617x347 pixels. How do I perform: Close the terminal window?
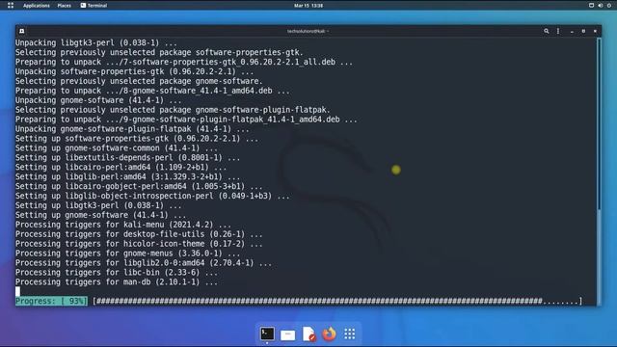(x=595, y=31)
